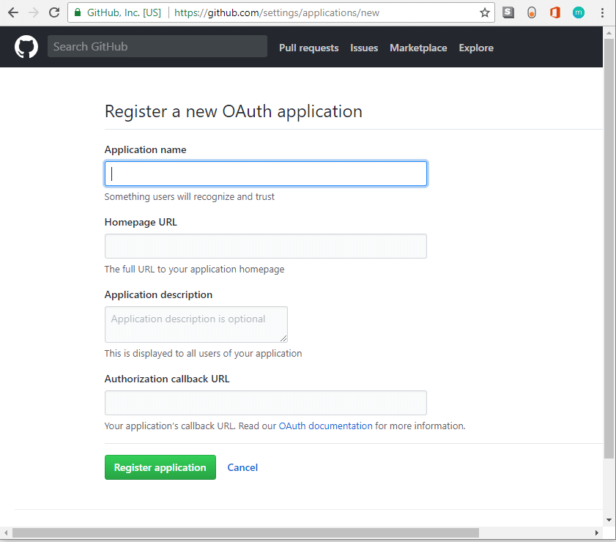The height and width of the screenshot is (542, 616).
Task: Click the GitHub Octocat logo
Action: coord(26,47)
